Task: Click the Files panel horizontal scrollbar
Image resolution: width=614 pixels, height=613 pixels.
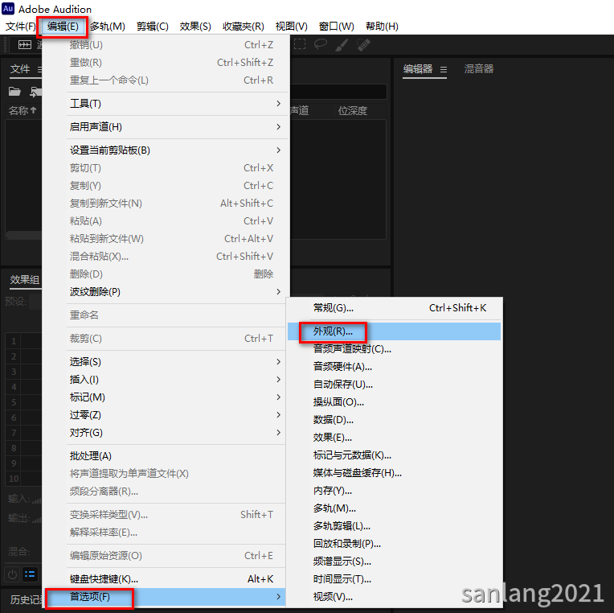Action: click(24, 235)
